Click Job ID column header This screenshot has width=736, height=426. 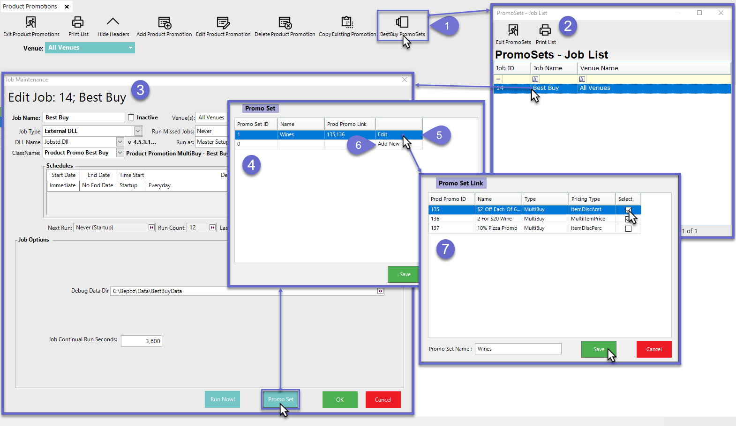point(512,68)
